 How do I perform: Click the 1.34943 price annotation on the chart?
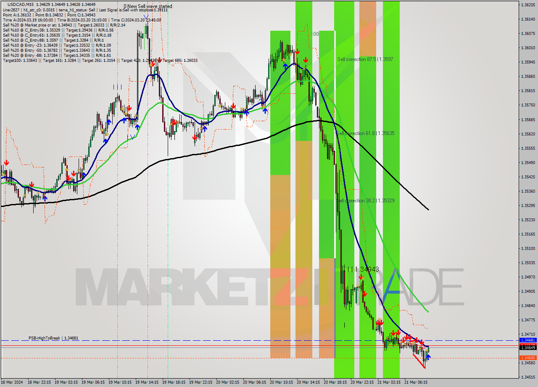367,269
